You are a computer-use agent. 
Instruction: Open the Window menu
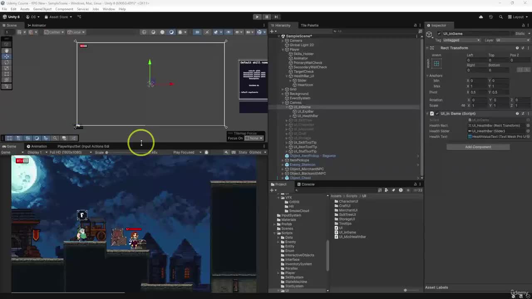coord(108,9)
